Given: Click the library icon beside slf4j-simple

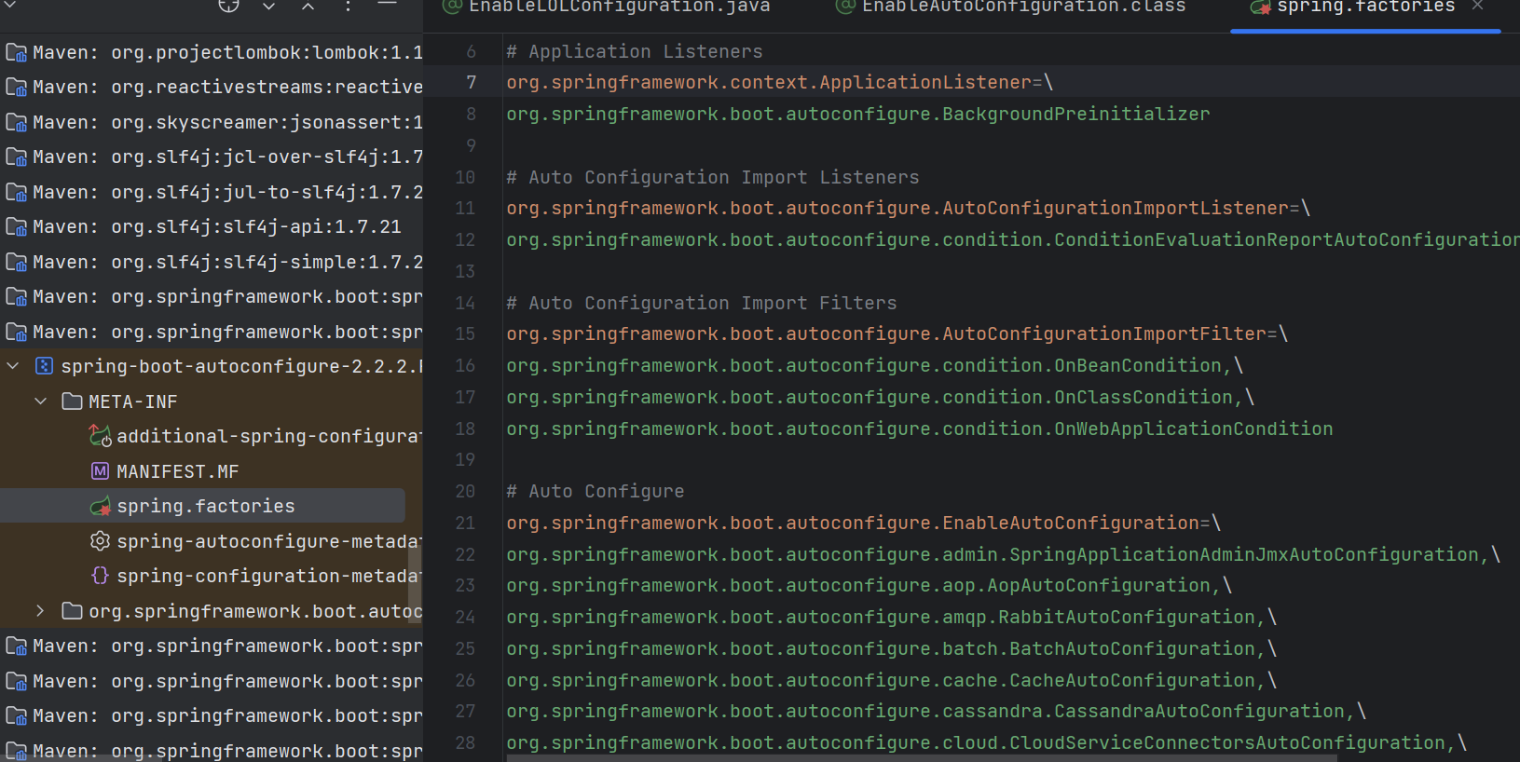Looking at the screenshot, I should 16,262.
